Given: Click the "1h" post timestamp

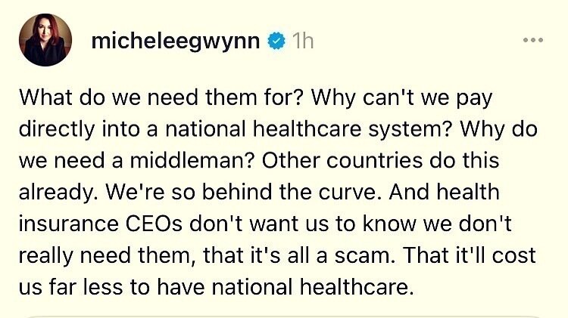Looking at the screenshot, I should (x=302, y=42).
